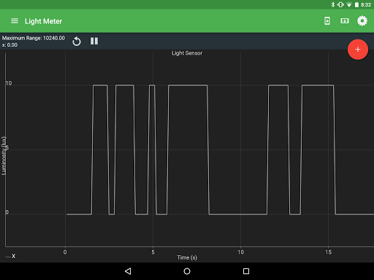Screen dimensions: 374x280
Task: Click the reset graph circular arrow
Action: tap(77, 42)
